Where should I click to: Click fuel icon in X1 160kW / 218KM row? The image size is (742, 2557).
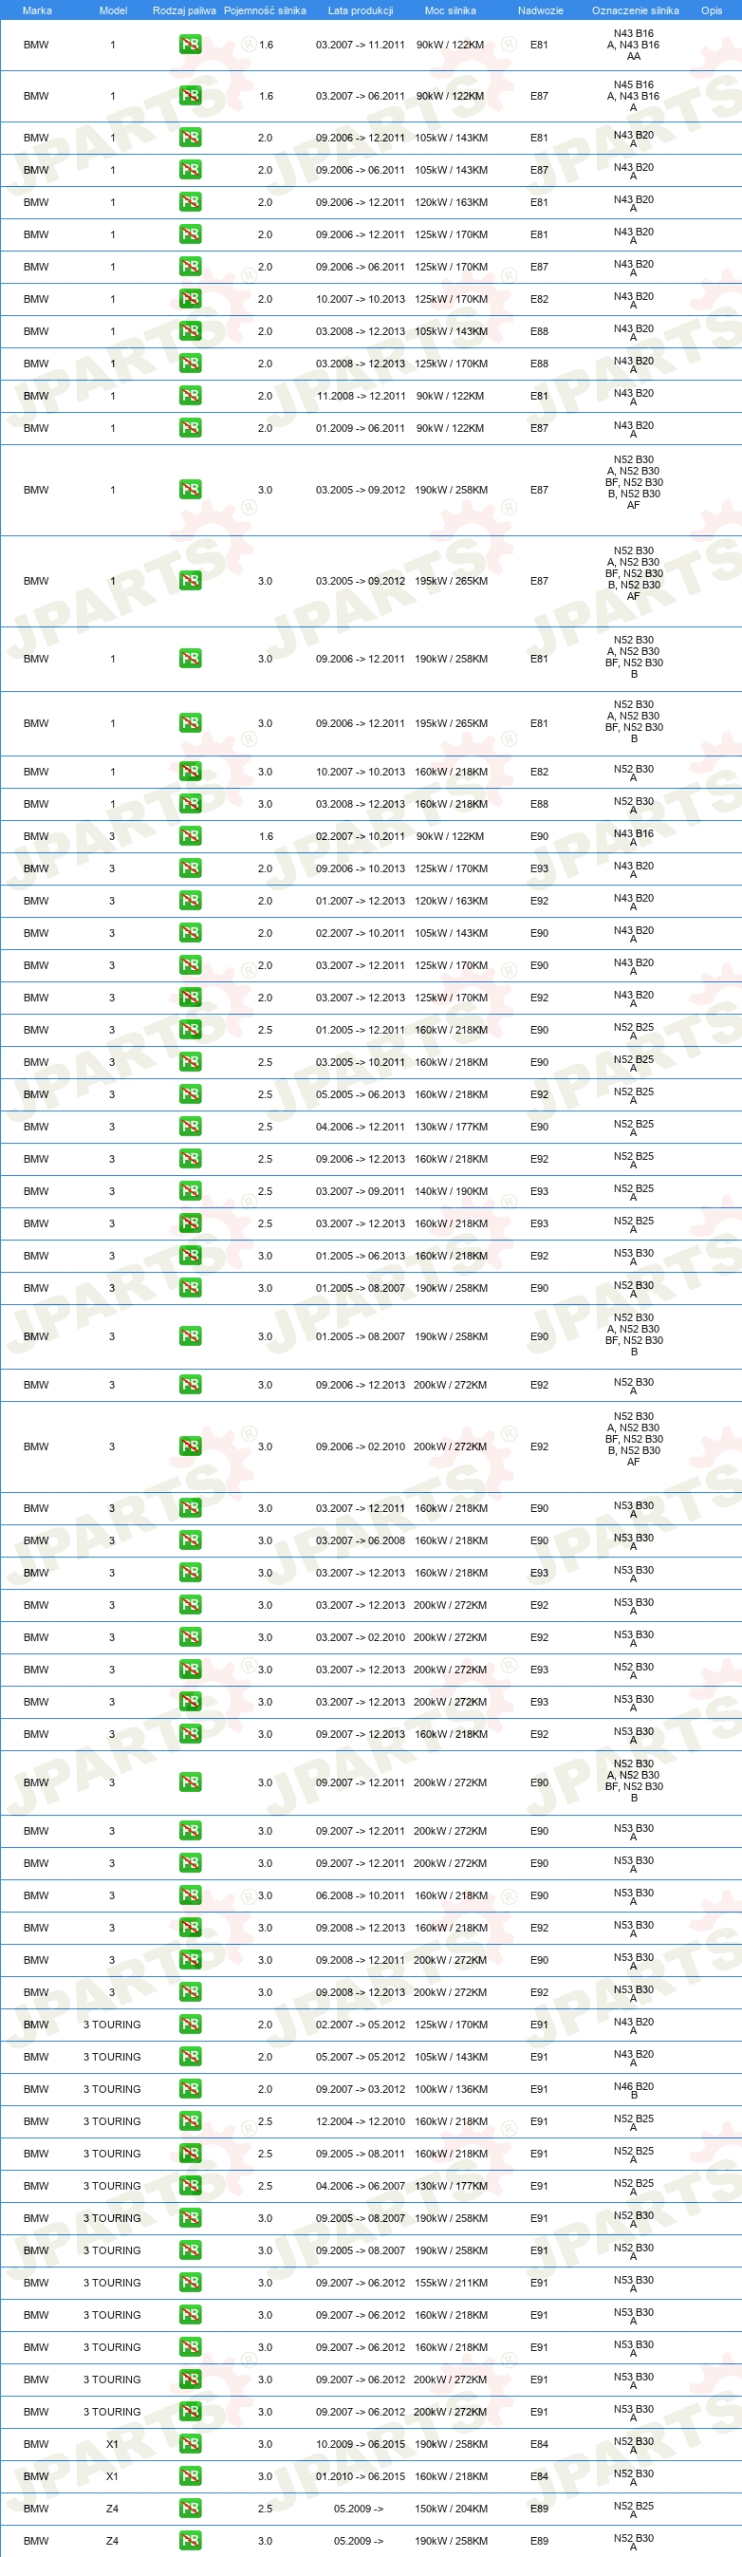click(190, 2475)
